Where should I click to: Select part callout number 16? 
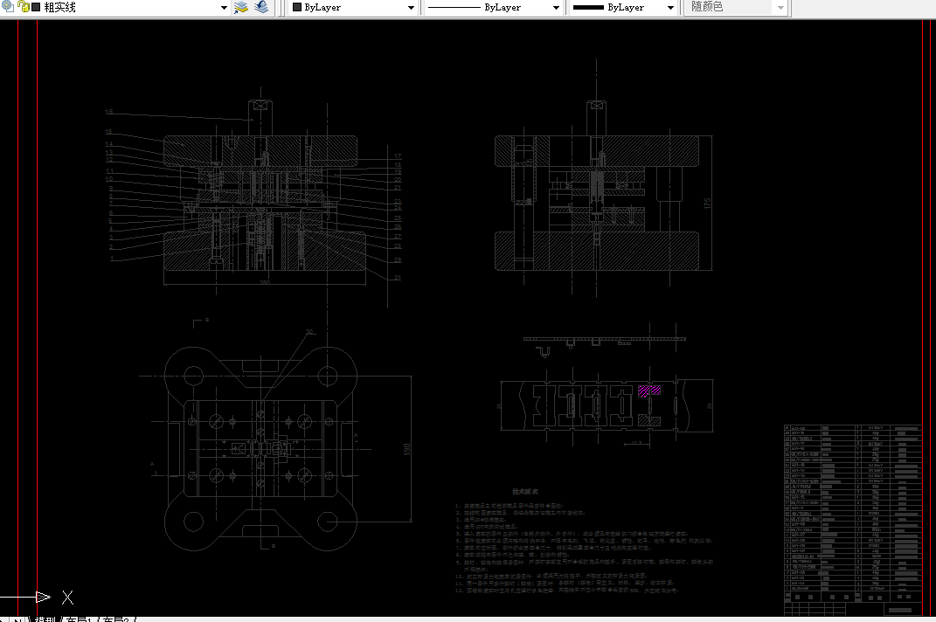(108, 112)
